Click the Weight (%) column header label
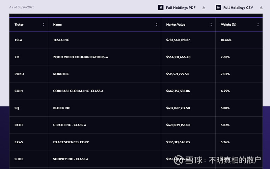Image resolution: width=270 pixels, height=169 pixels. pos(229,24)
